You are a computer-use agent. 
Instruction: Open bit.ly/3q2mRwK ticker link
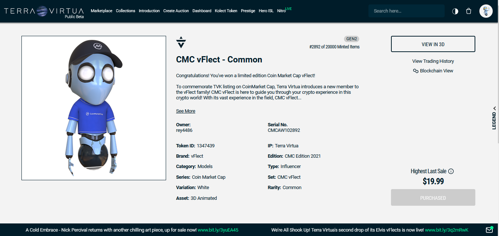coord(446,230)
